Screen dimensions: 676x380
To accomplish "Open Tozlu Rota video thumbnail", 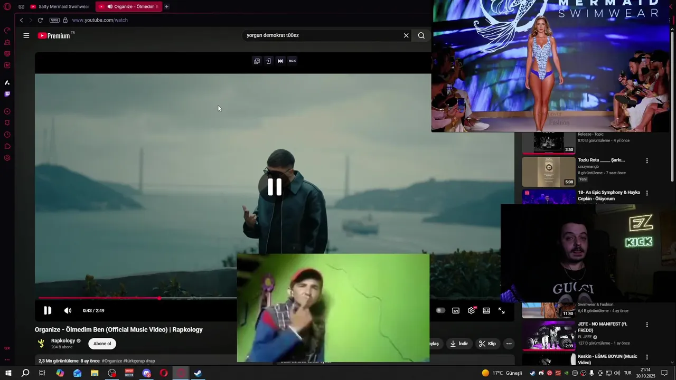I will [549, 172].
